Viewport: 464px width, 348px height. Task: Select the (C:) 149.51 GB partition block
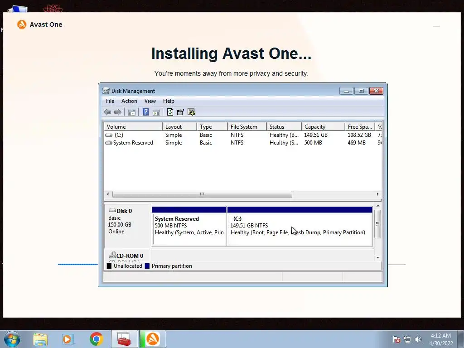click(300, 227)
